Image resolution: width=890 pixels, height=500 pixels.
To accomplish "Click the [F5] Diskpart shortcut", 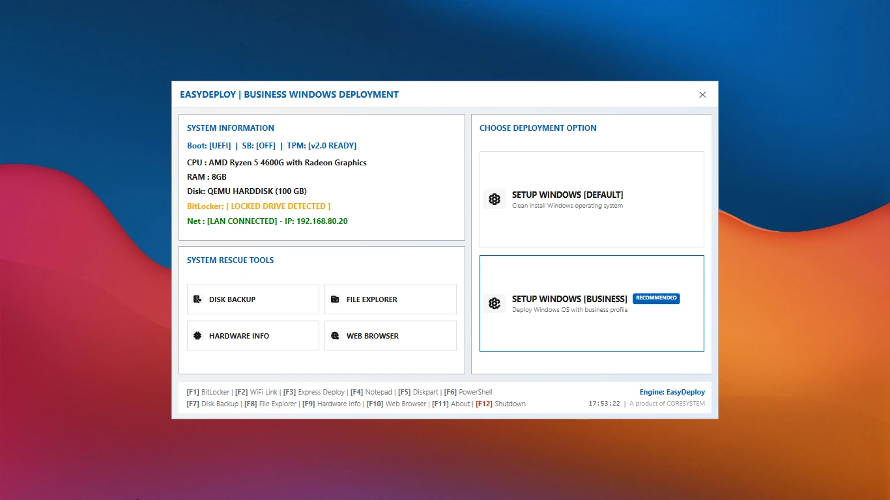I will [418, 393].
